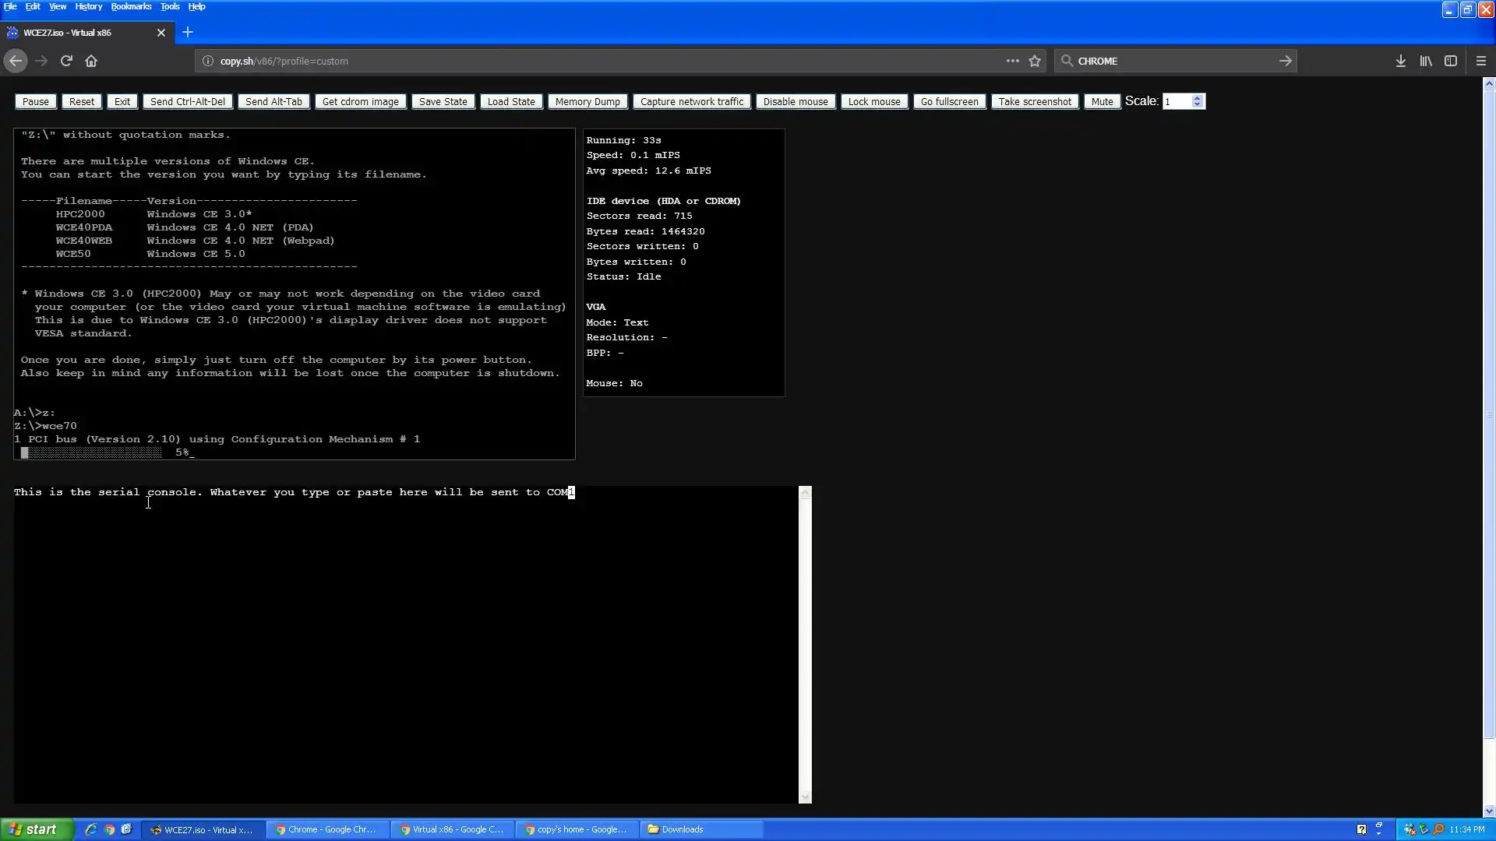The height and width of the screenshot is (841, 1496).
Task: Open the History menu
Action: [88, 6]
